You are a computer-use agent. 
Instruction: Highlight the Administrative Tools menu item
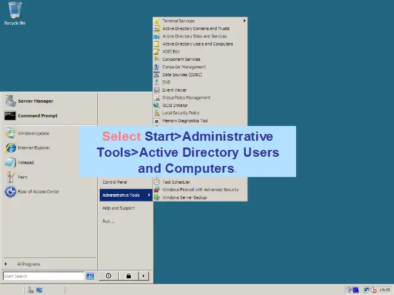[126, 195]
